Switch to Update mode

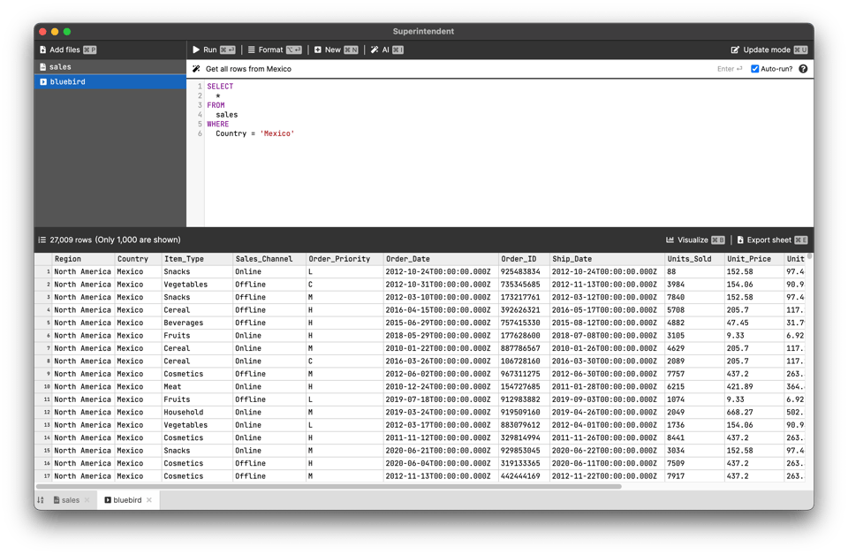point(735,50)
